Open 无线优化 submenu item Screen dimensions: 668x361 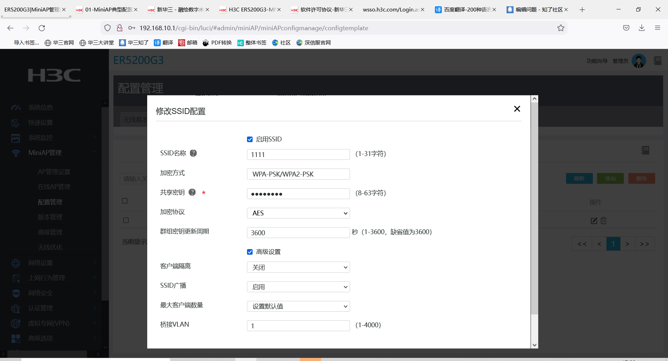pos(50,247)
